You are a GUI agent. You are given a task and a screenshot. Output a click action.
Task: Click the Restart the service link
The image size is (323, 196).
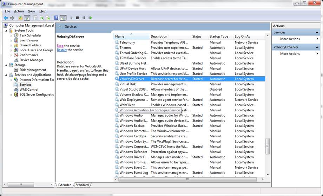62,50
